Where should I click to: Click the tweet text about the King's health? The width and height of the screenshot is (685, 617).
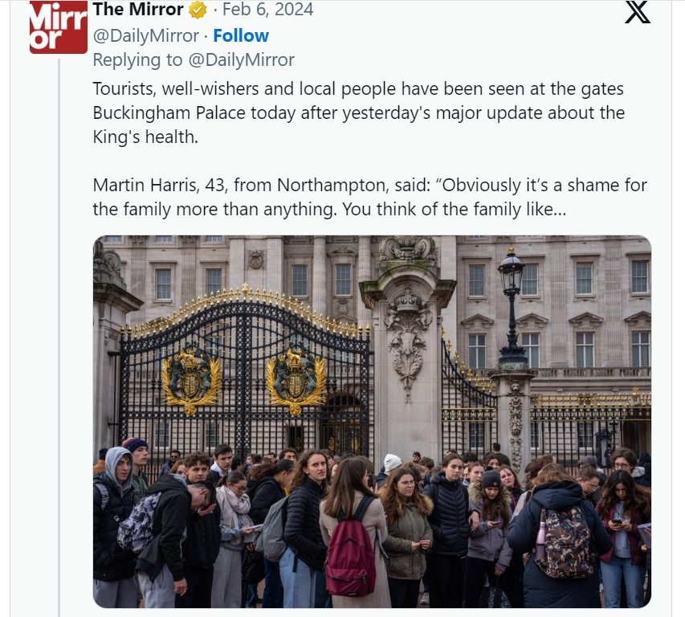click(x=359, y=112)
